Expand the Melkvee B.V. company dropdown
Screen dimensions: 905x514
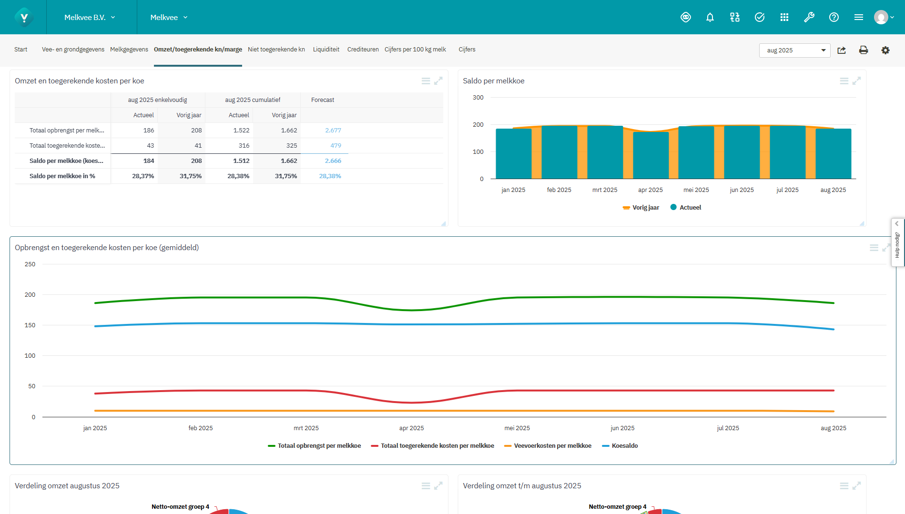[x=90, y=18]
